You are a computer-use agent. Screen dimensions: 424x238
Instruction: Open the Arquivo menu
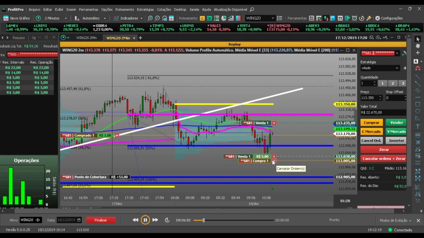(34, 10)
